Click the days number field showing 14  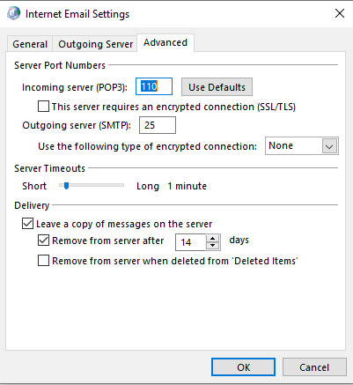click(191, 242)
